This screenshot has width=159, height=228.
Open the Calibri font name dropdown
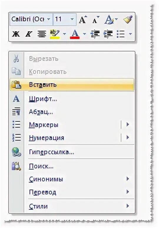(x=49, y=19)
